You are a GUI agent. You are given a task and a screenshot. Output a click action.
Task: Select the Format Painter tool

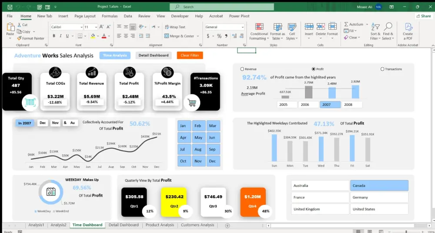(x=30, y=38)
